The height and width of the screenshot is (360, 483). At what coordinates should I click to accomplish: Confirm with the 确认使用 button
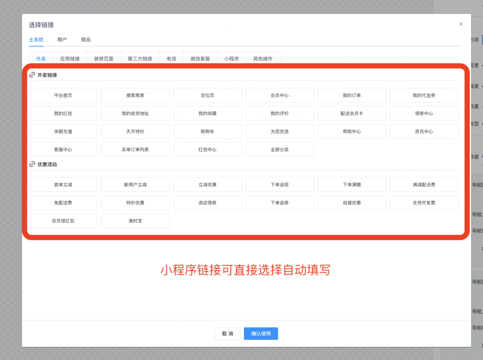[x=260, y=333]
